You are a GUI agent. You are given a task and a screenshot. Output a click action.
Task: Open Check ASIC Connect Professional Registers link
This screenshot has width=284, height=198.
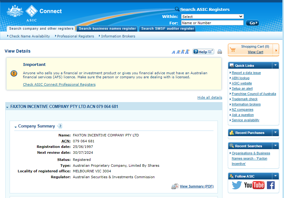point(59,84)
